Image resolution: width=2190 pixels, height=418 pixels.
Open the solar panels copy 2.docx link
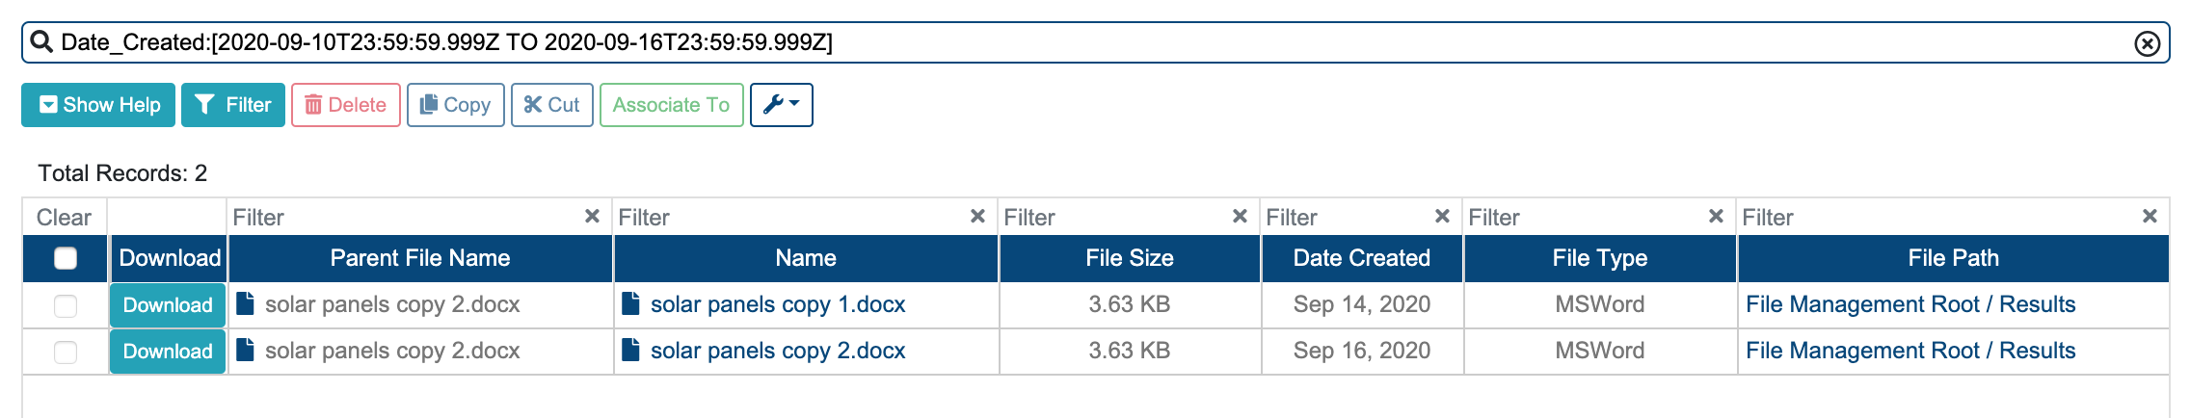click(x=777, y=351)
